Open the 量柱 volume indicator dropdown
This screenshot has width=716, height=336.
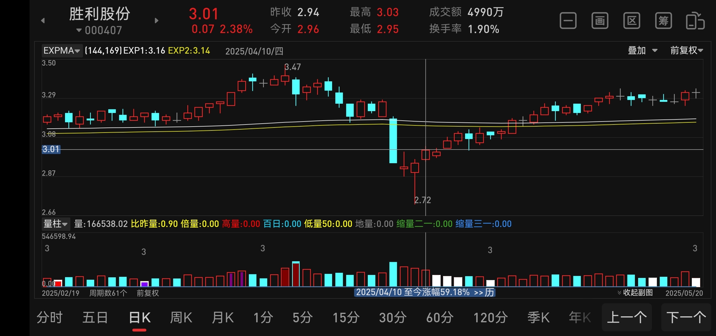[x=55, y=224]
